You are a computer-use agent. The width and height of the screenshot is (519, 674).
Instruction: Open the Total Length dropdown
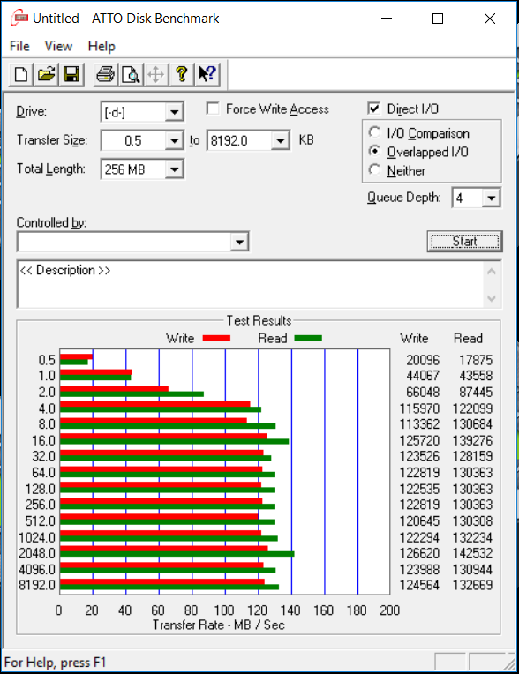(x=174, y=168)
